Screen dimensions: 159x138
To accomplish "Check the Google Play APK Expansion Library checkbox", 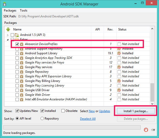I will pyautogui.click(x=17, y=76).
